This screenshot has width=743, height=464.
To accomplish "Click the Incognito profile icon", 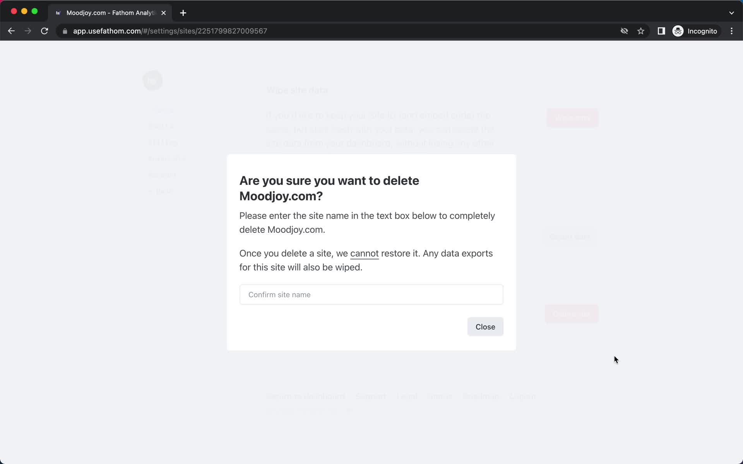I will (678, 31).
